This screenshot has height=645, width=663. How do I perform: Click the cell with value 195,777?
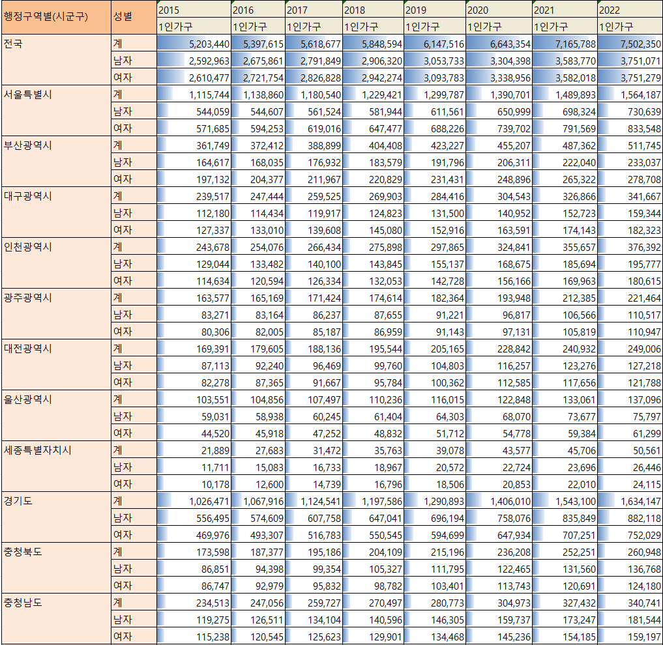pyautogui.click(x=630, y=263)
